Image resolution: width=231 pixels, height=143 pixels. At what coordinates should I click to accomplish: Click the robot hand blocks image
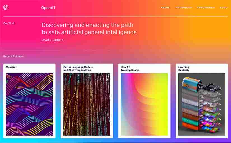pos(202,104)
